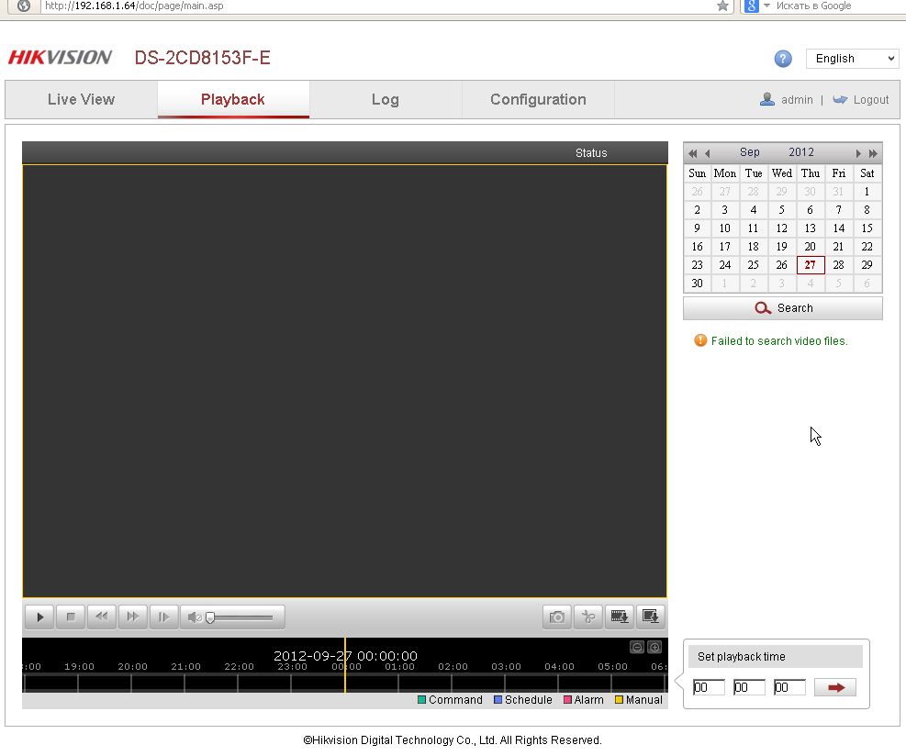
Task: Select September 30 in the calendar
Action: coord(698,283)
